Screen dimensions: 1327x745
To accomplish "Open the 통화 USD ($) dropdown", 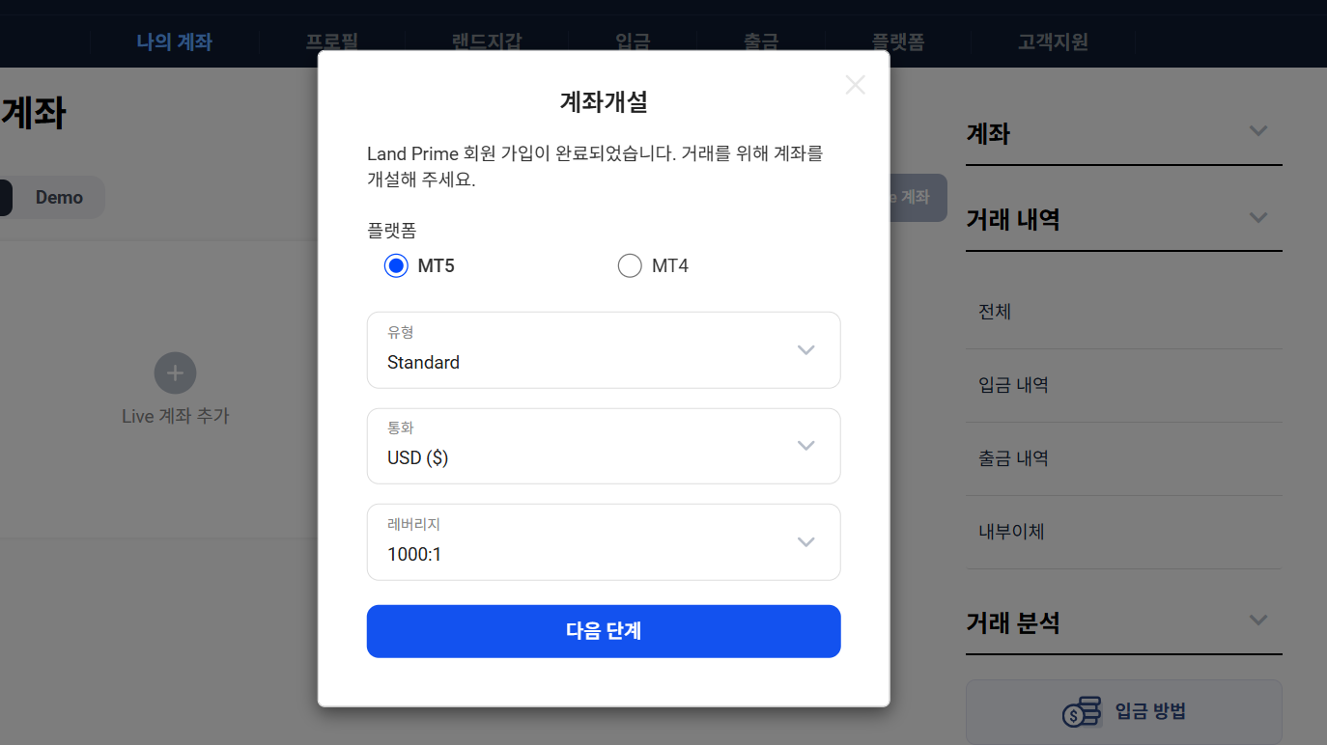I will (604, 446).
